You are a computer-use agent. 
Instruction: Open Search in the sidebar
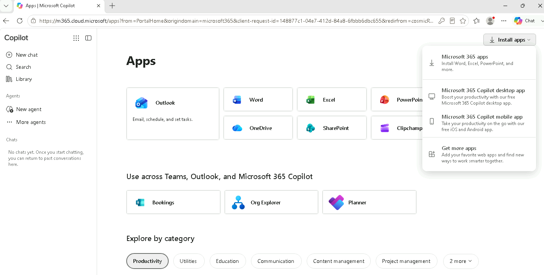coord(19,67)
